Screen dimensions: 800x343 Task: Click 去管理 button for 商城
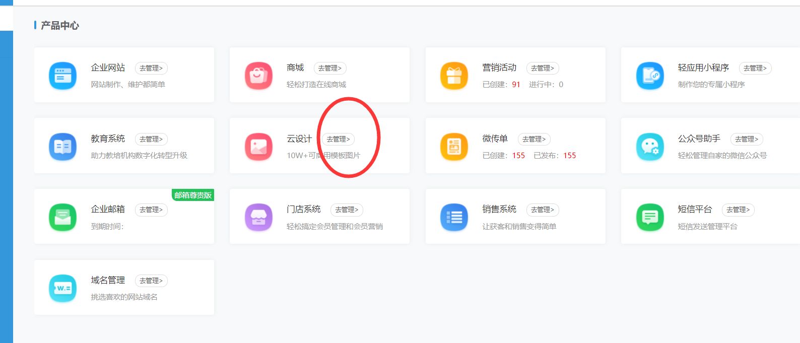click(330, 68)
